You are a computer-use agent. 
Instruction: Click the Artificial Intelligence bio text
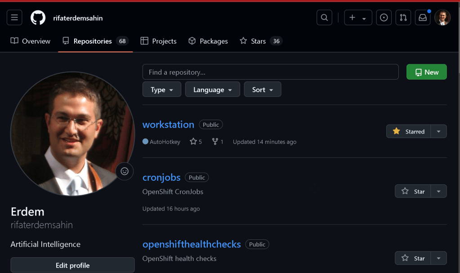(45, 244)
